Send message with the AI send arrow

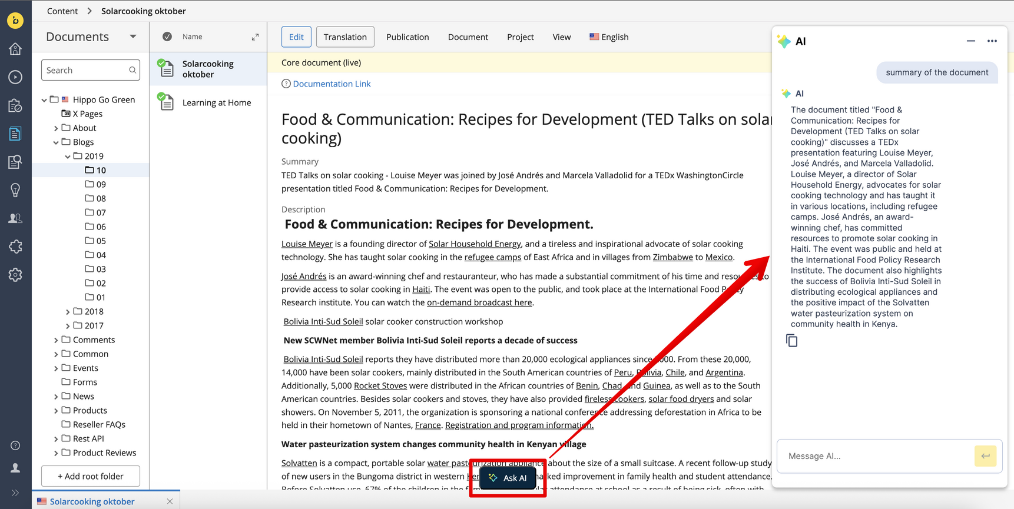(985, 456)
